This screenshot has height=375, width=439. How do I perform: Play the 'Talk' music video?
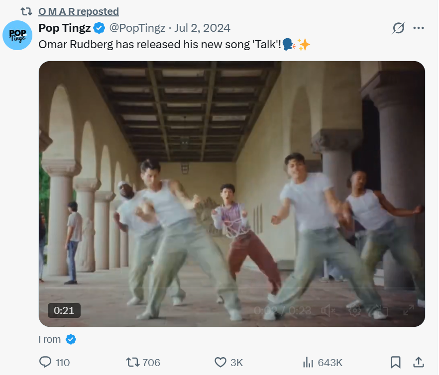232,194
